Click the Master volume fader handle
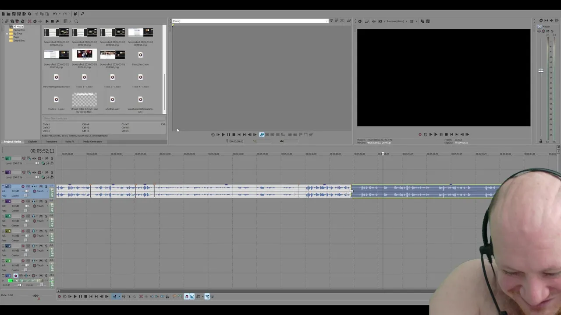Screen dimensions: 561x315 coord(541,70)
